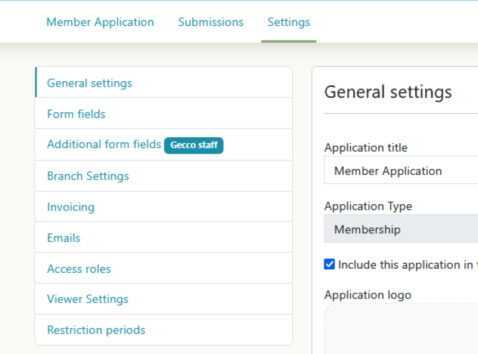Switch to the Submissions tab
The image size is (478, 354).
pyautogui.click(x=210, y=22)
